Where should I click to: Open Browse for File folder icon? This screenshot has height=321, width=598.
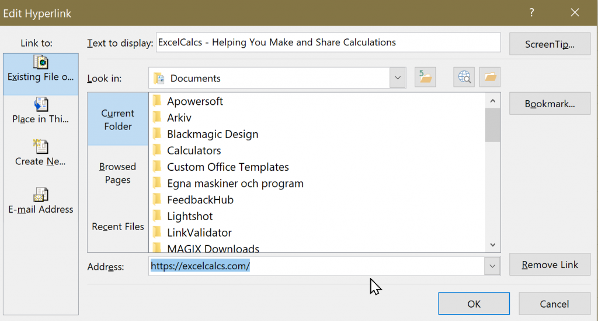490,77
